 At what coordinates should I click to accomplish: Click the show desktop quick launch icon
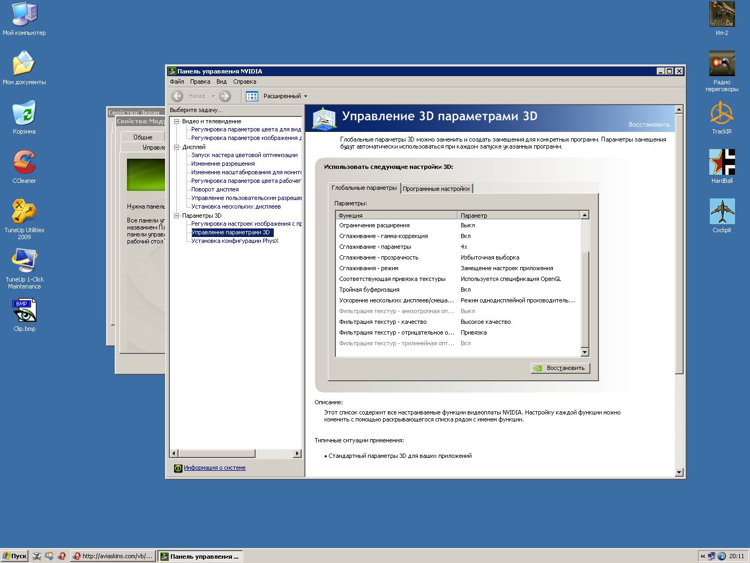[x=49, y=556]
